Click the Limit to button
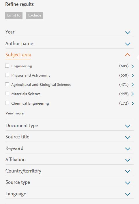 tap(14, 15)
